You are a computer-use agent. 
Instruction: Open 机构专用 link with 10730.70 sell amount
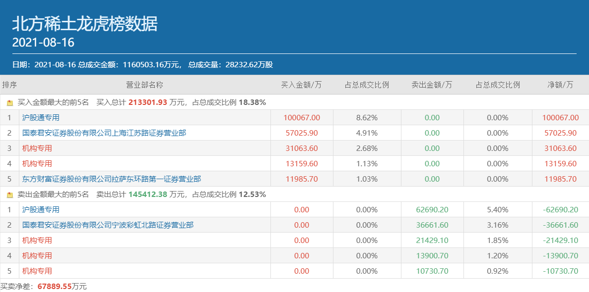(37, 271)
